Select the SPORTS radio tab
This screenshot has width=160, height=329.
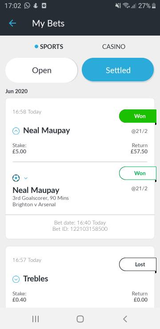point(49,47)
